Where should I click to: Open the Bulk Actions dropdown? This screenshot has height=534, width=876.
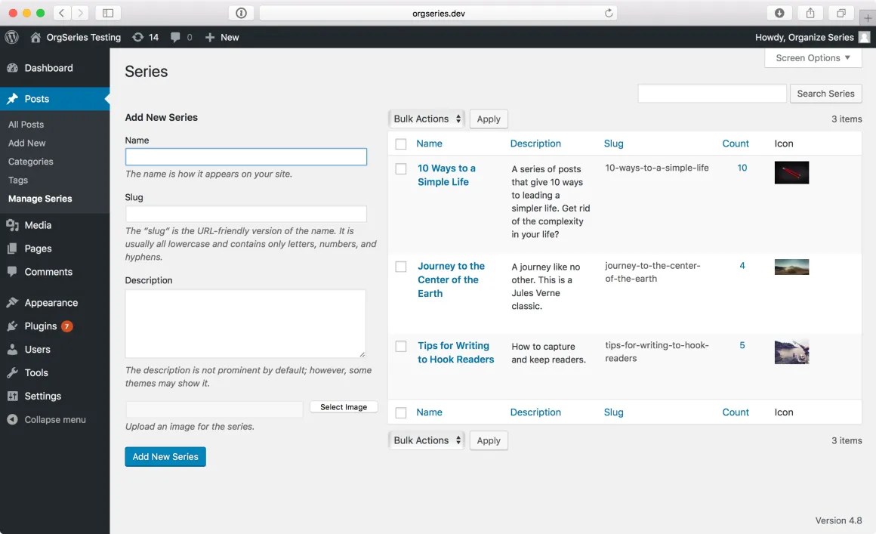tap(425, 119)
